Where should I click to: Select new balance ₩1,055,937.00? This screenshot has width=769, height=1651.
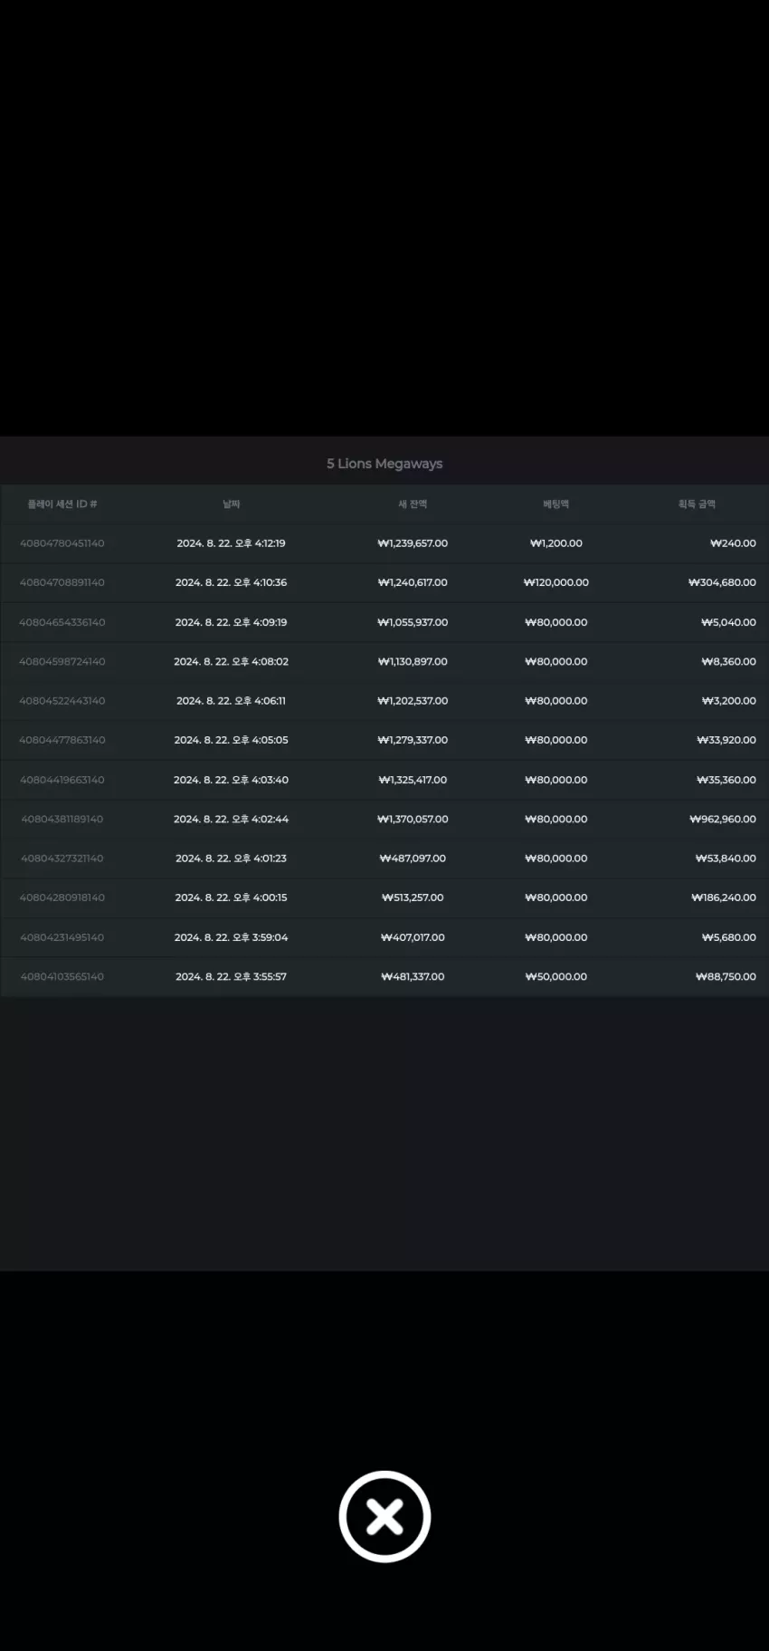pos(413,622)
